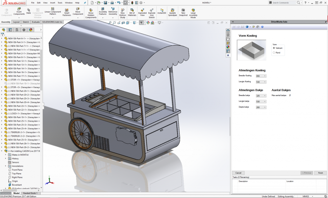328x198 pixels.
Task: Select the Vierkant radio button
Action: tap(274, 48)
